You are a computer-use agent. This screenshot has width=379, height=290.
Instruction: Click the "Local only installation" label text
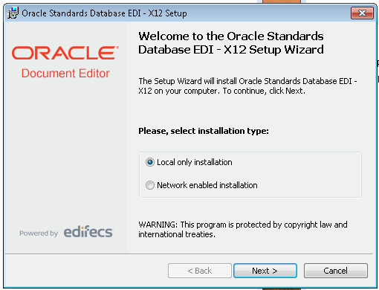[x=195, y=162]
